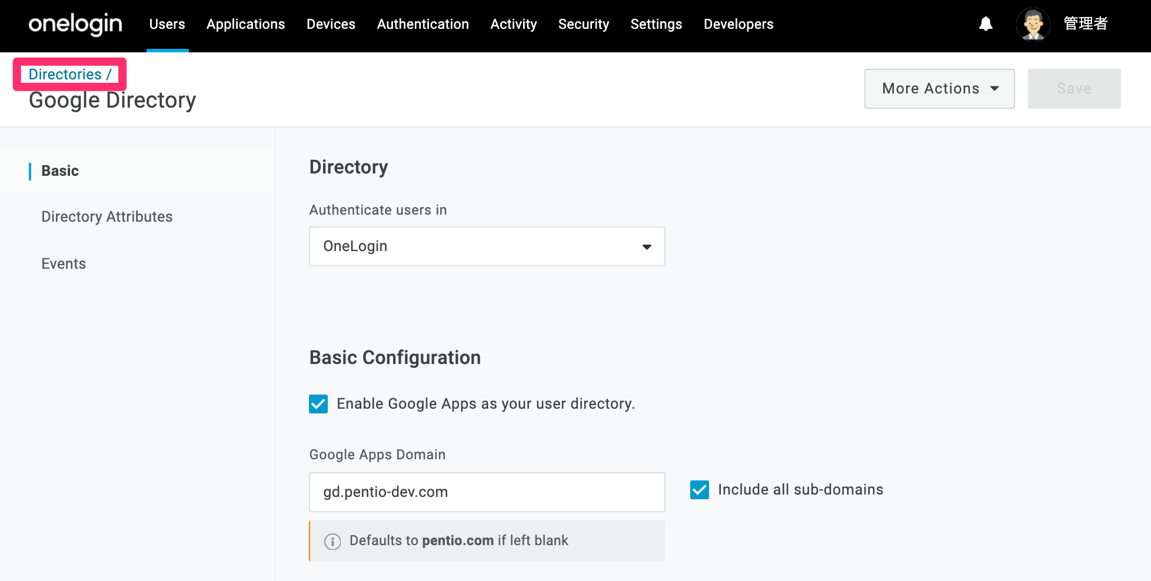This screenshot has height=581, width=1151.
Task: Open the Activity menu
Action: (x=514, y=24)
